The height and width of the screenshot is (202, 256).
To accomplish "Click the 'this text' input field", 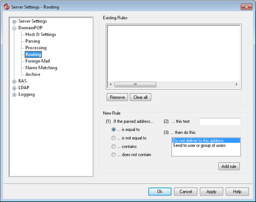I will coord(220,122).
